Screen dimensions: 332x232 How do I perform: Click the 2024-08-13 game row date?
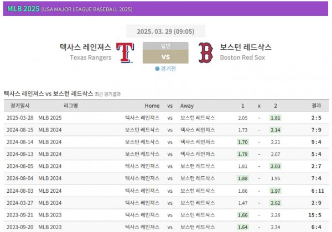(x=20, y=154)
